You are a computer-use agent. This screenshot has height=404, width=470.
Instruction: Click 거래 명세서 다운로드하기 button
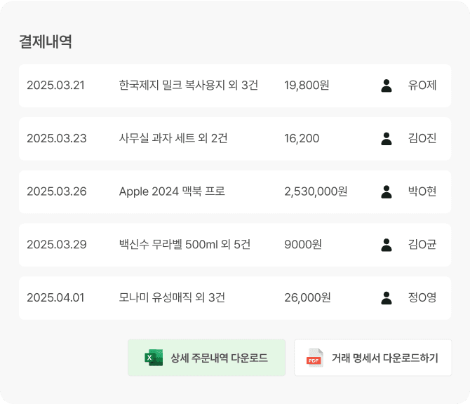(373, 358)
